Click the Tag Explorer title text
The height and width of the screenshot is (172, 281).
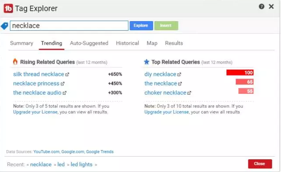click(x=36, y=8)
